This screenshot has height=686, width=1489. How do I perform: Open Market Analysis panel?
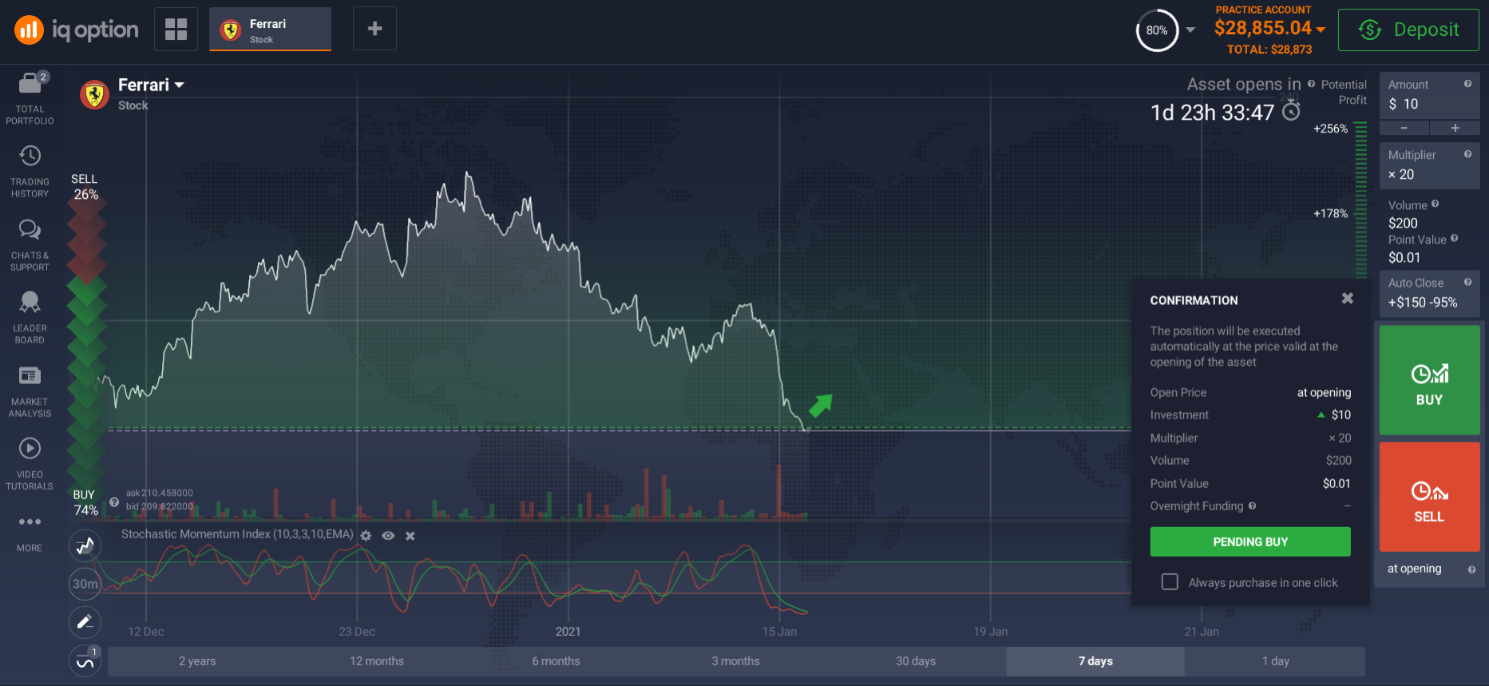pyautogui.click(x=30, y=391)
